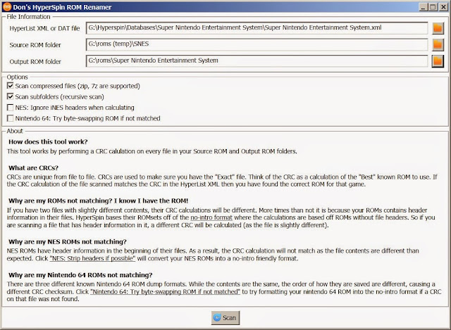Browse for Output ROM folder
Image resolution: width=451 pixels, height=330 pixels.
438,61
